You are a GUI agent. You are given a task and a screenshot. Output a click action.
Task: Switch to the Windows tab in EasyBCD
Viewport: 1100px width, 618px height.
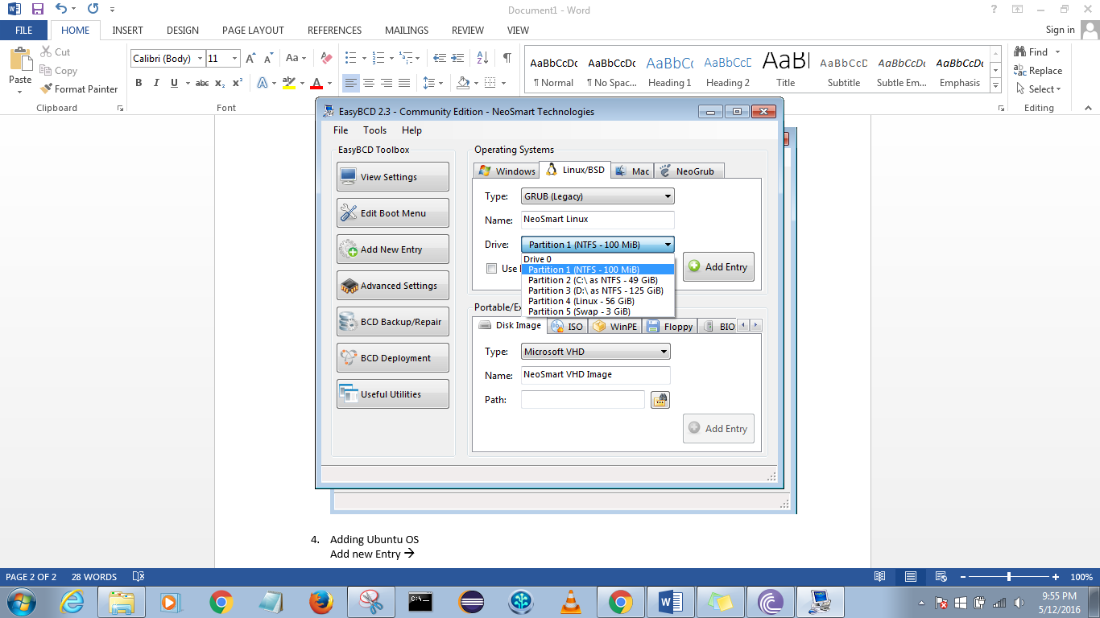point(507,171)
